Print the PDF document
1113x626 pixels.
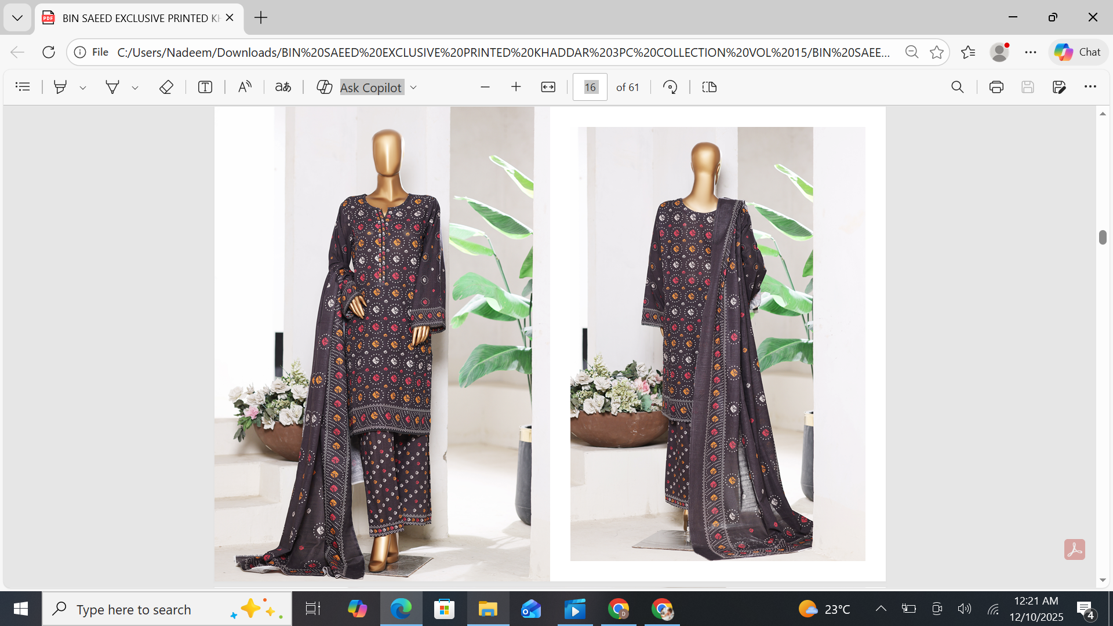(996, 87)
